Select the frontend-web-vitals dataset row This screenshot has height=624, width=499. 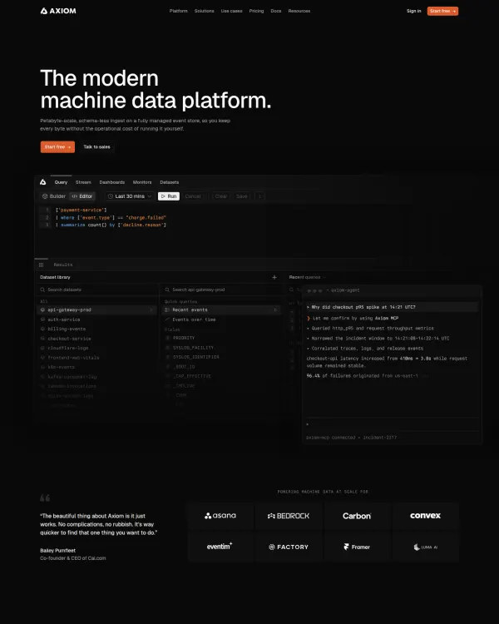pos(97,358)
